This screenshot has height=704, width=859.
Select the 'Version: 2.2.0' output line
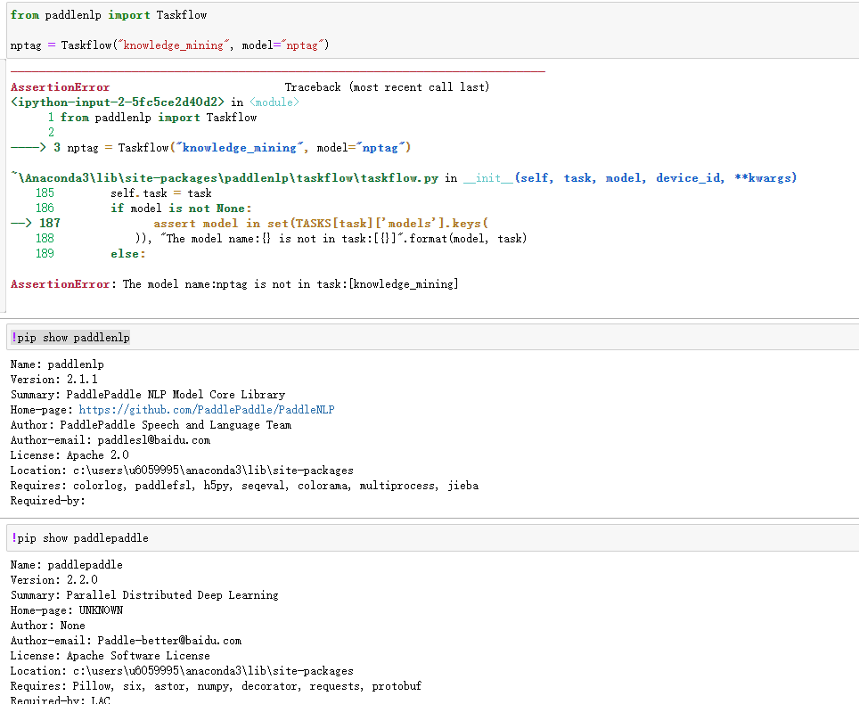[53, 579]
